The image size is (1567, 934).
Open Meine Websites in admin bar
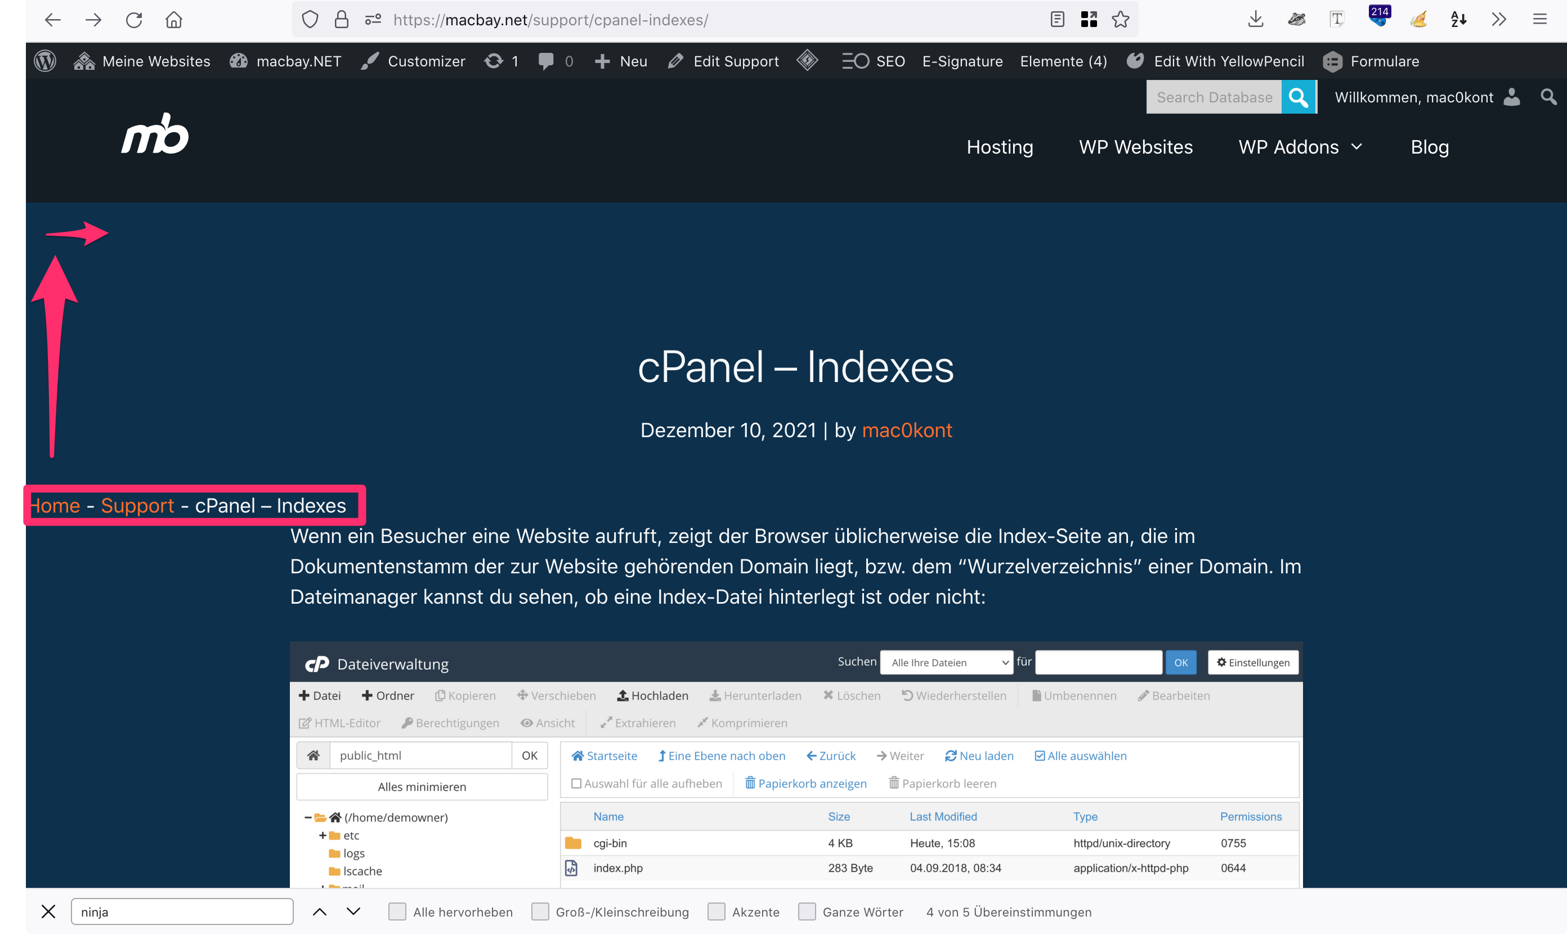[142, 61]
